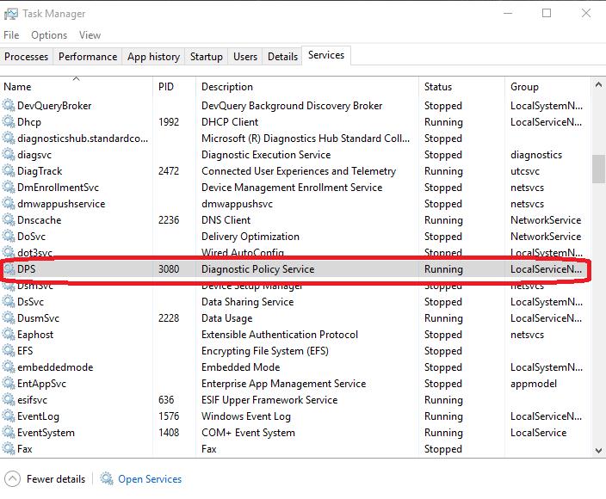
Task: Open Services link at bottom
Action: coord(150,479)
